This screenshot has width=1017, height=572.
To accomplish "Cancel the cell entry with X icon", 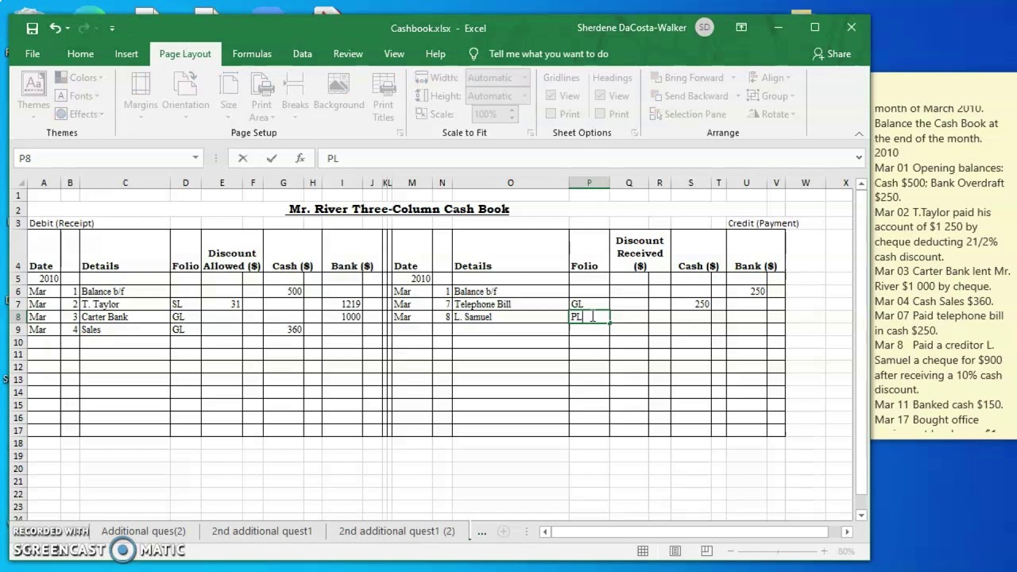I will pyautogui.click(x=243, y=158).
